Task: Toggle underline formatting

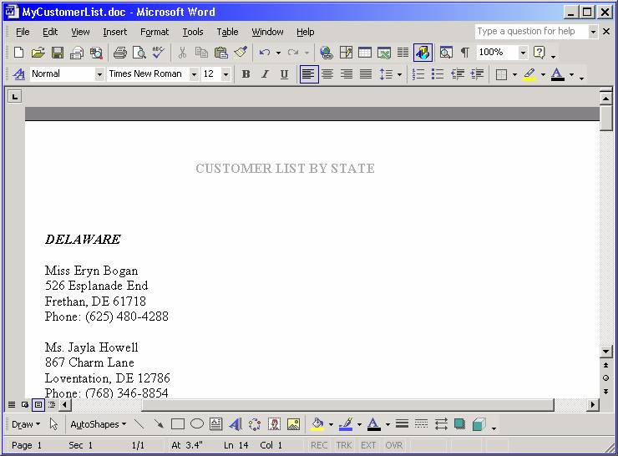Action: pos(284,74)
